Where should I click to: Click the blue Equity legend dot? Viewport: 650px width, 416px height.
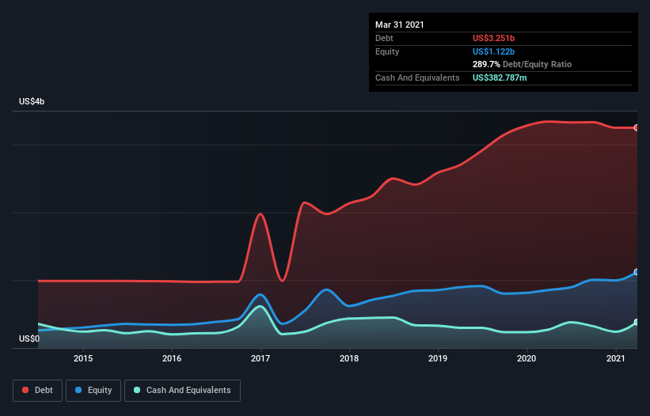point(78,390)
